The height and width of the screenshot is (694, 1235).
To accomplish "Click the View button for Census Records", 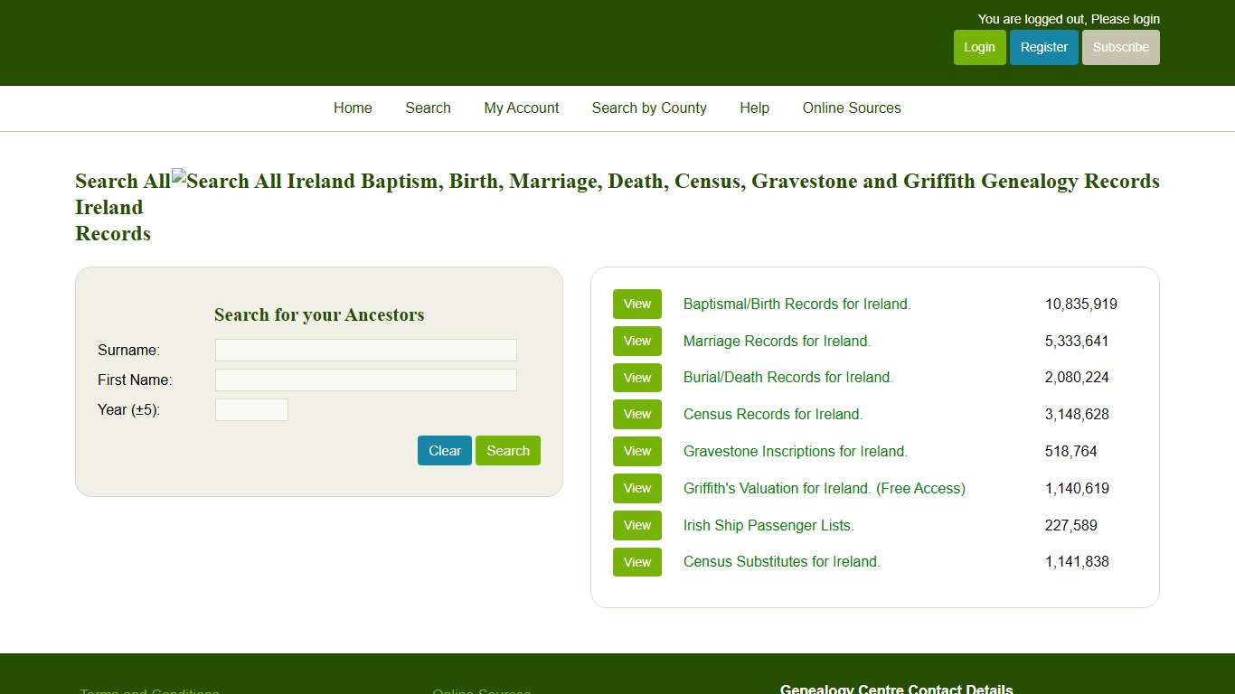I will (x=636, y=414).
